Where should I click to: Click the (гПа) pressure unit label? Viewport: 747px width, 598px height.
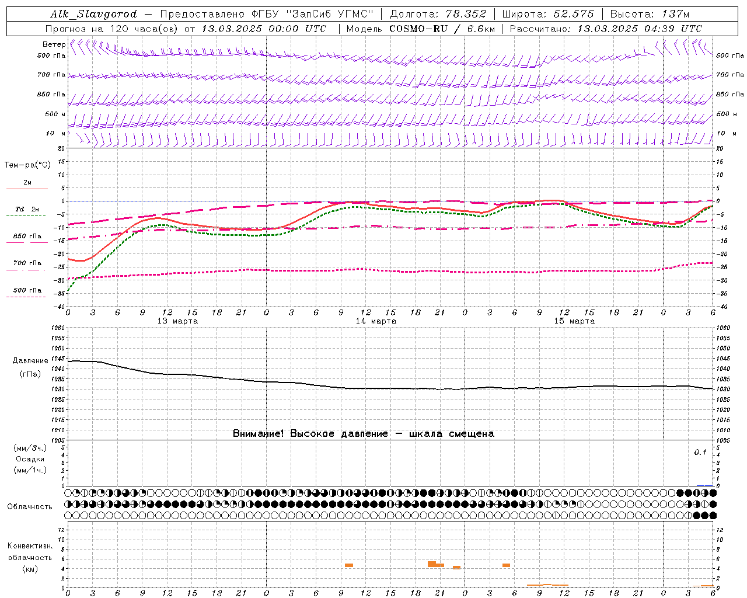click(30, 374)
